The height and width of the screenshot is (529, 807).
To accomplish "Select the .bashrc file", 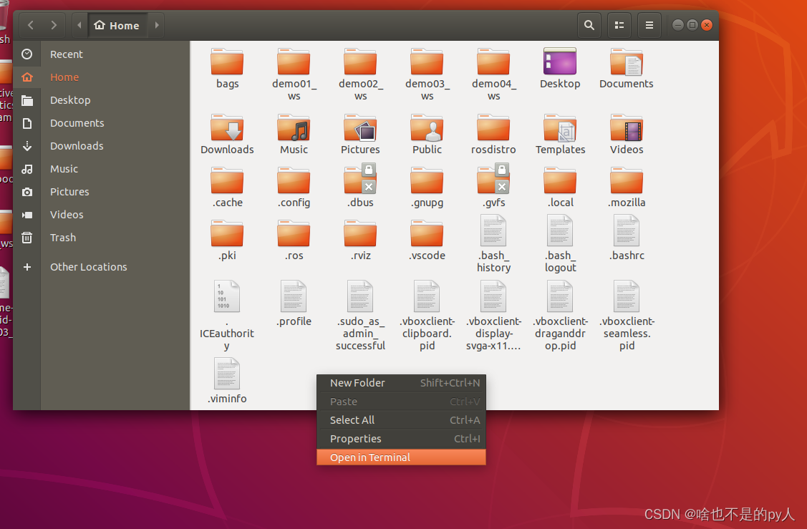I will [627, 238].
